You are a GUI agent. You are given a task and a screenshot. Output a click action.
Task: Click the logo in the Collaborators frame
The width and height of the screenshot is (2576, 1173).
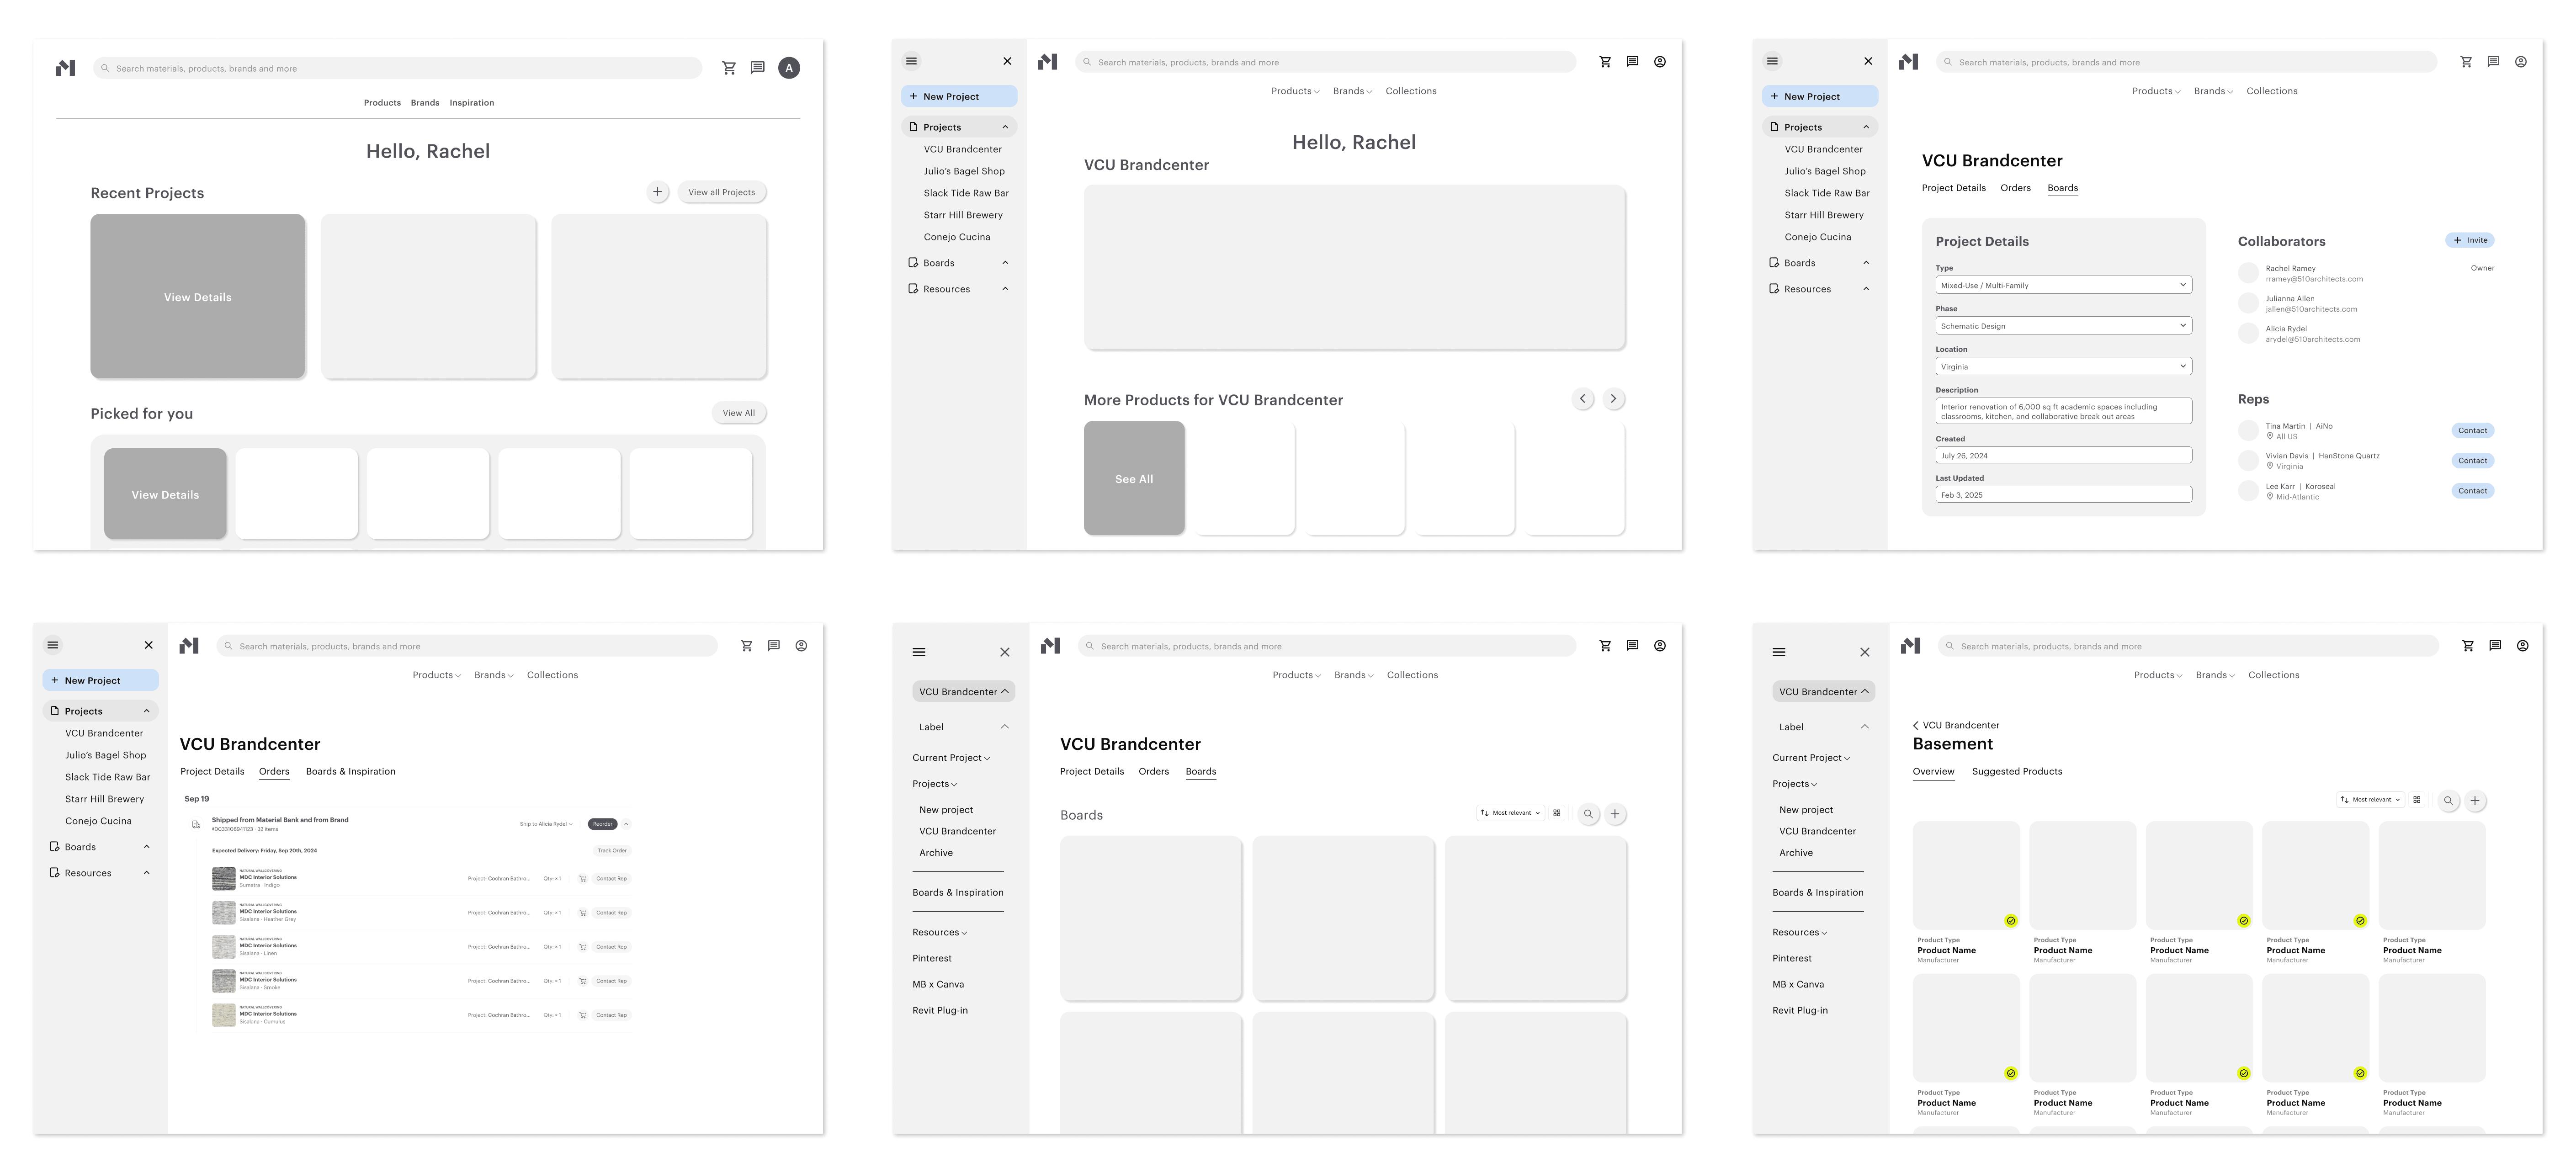coord(1908,62)
